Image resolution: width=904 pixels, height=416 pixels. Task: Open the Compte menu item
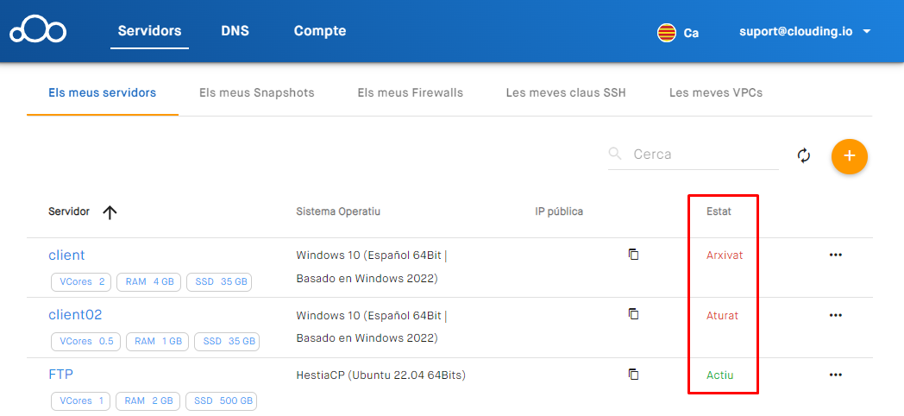click(319, 31)
